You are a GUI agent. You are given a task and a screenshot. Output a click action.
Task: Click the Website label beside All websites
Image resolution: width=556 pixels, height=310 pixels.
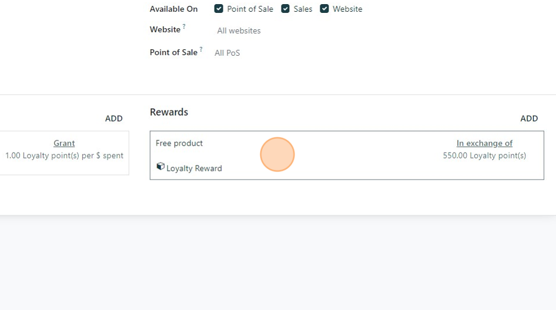(x=165, y=29)
